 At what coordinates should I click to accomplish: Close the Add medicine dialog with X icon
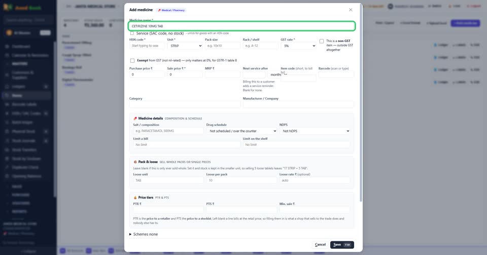pos(351,10)
